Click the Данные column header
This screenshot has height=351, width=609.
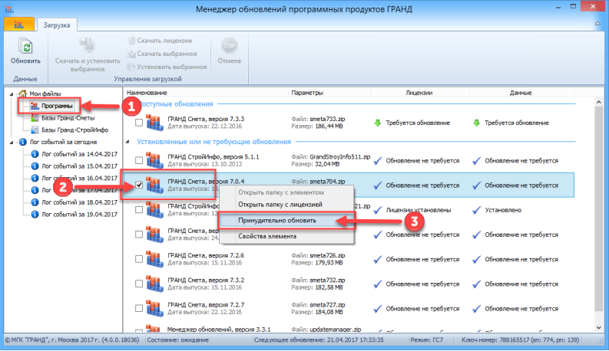(521, 93)
